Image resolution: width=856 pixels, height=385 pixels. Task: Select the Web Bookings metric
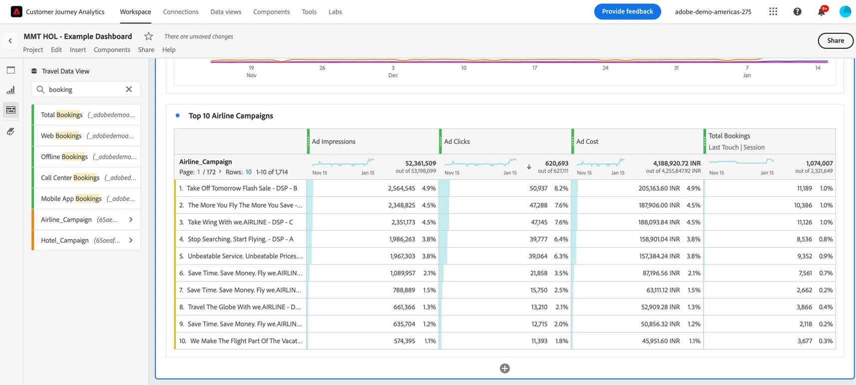86,136
